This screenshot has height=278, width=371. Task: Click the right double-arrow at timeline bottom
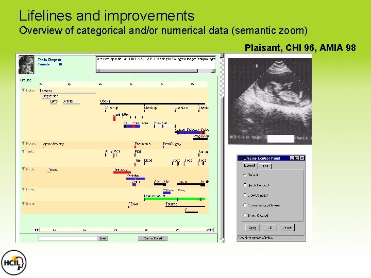(210, 230)
